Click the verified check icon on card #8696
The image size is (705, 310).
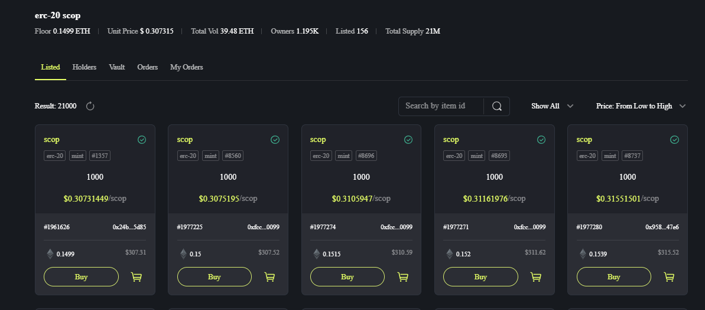pos(408,140)
